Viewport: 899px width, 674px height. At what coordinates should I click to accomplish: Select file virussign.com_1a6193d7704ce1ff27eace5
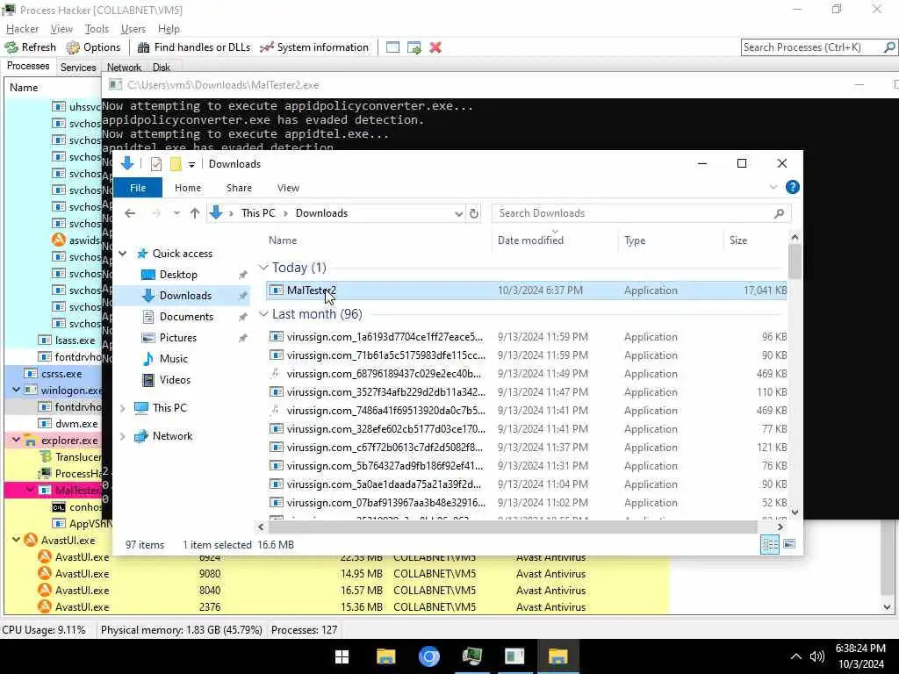click(x=527, y=337)
